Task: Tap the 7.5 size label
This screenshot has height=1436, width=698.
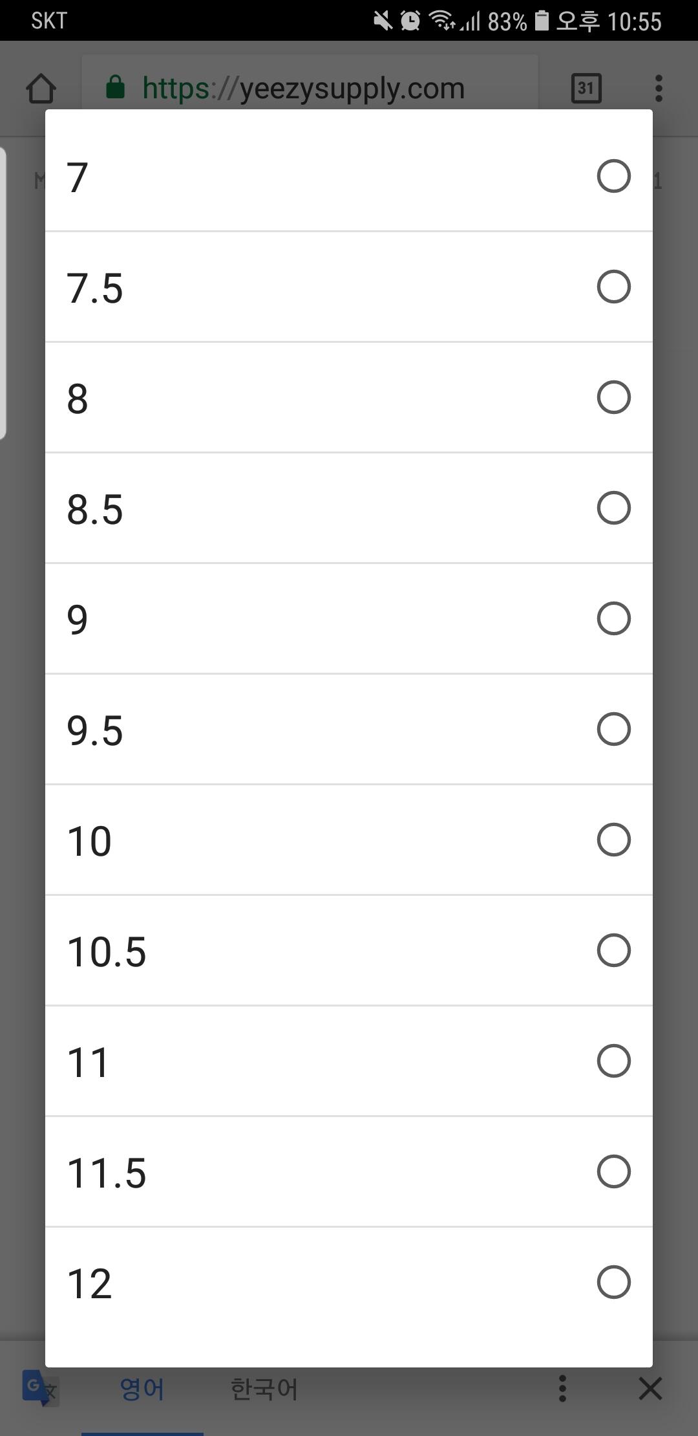Action: pos(94,288)
